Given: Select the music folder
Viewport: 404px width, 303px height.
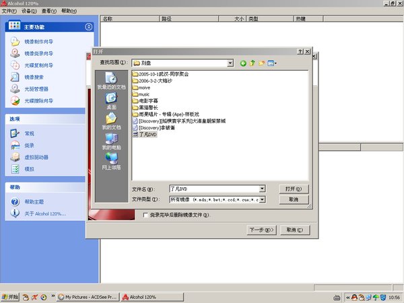Looking at the screenshot, I should (141, 94).
